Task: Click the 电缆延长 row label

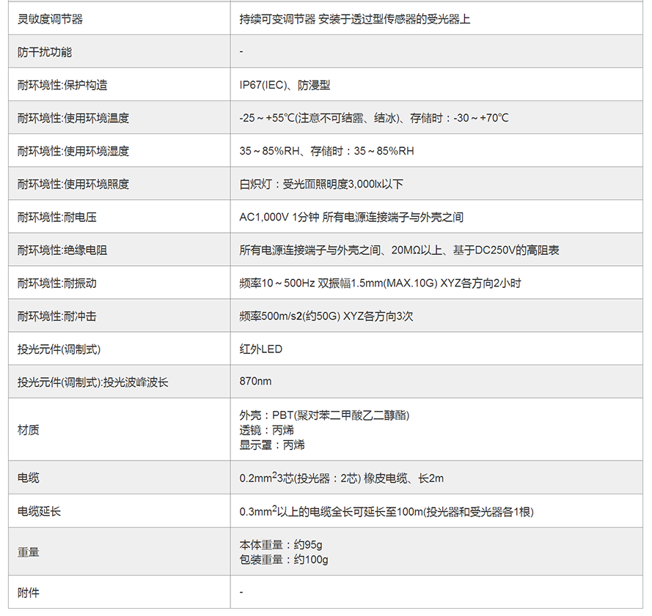Action: (x=40, y=511)
